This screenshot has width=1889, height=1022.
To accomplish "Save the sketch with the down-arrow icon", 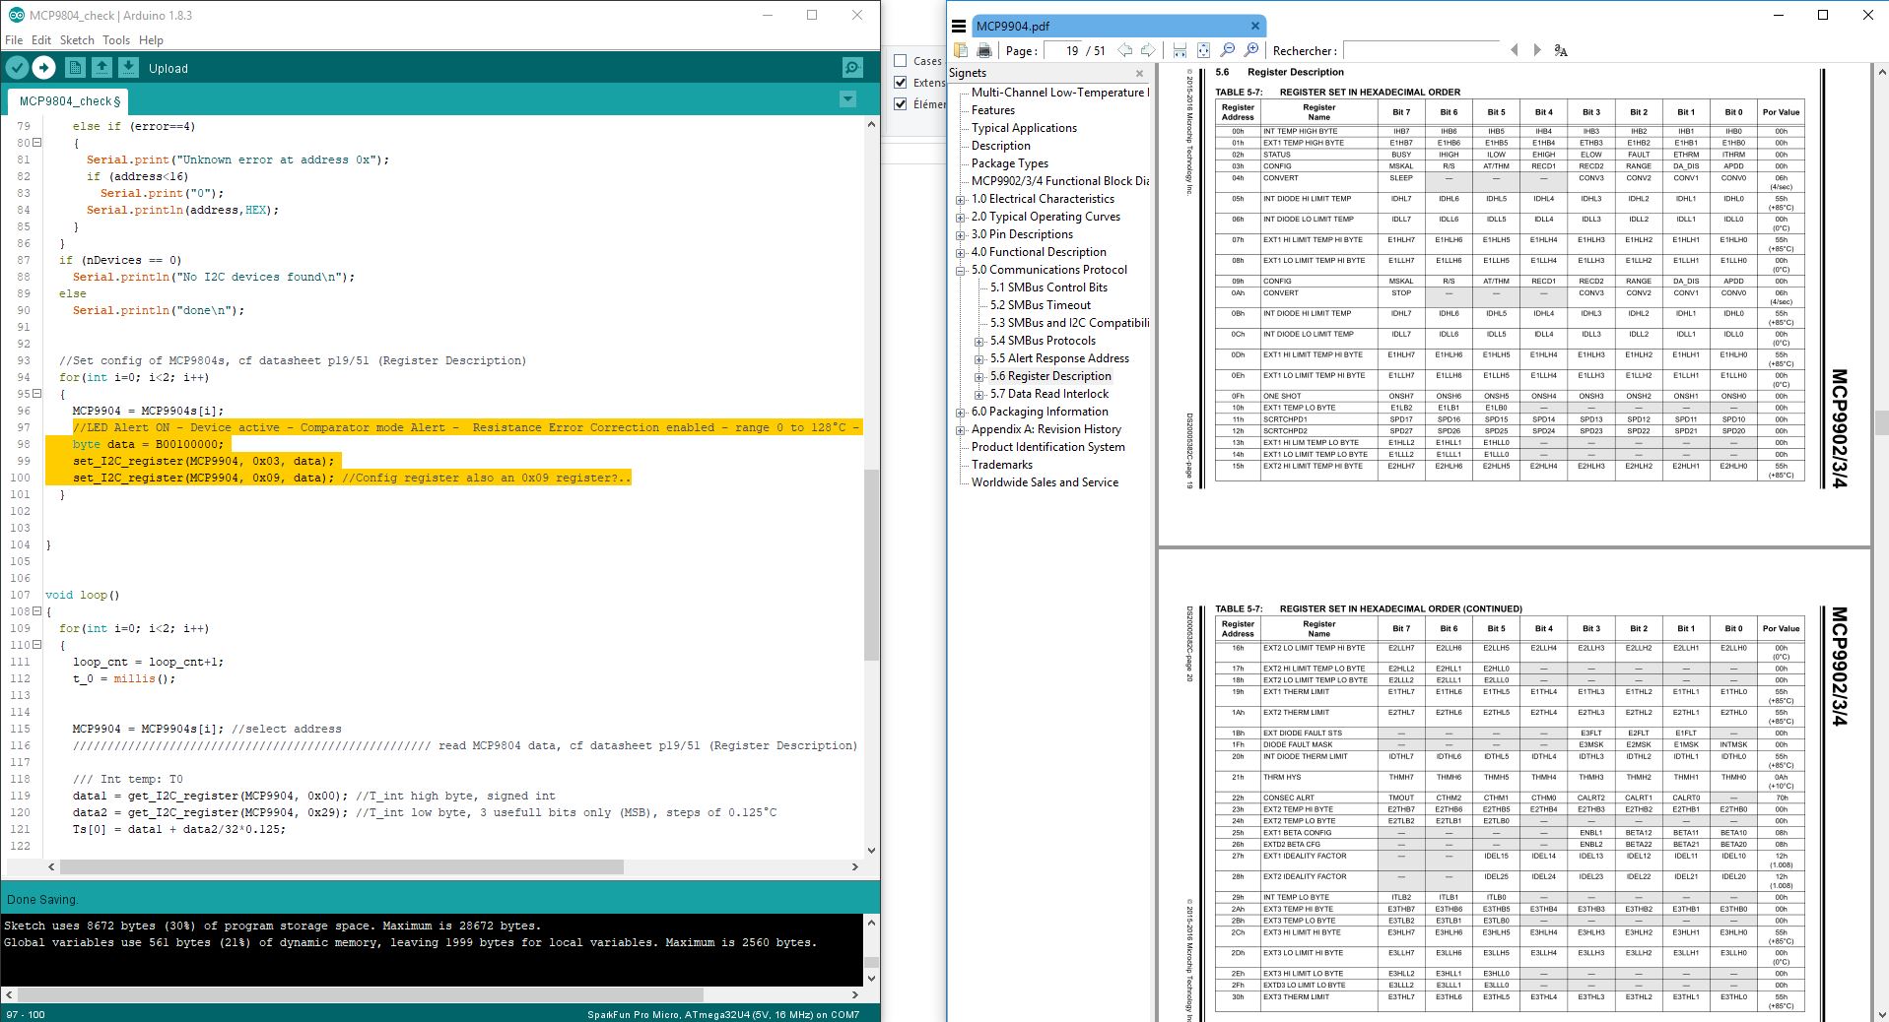I will 128,67.
